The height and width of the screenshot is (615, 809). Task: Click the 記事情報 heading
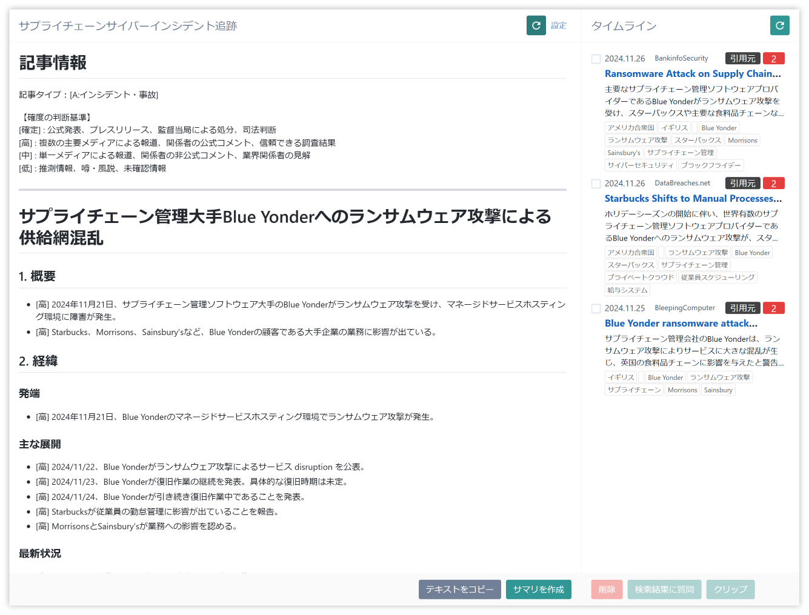[x=53, y=62]
